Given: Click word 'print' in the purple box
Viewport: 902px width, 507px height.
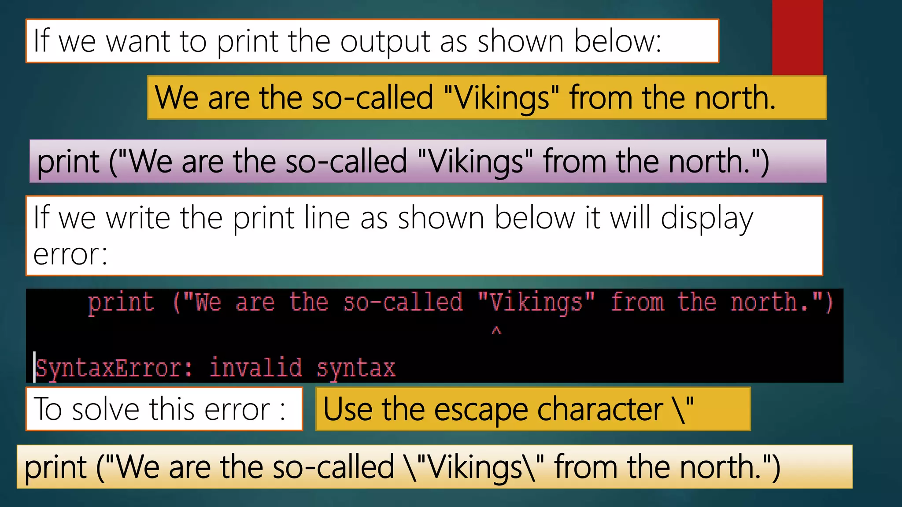Looking at the screenshot, I should pyautogui.click(x=68, y=162).
